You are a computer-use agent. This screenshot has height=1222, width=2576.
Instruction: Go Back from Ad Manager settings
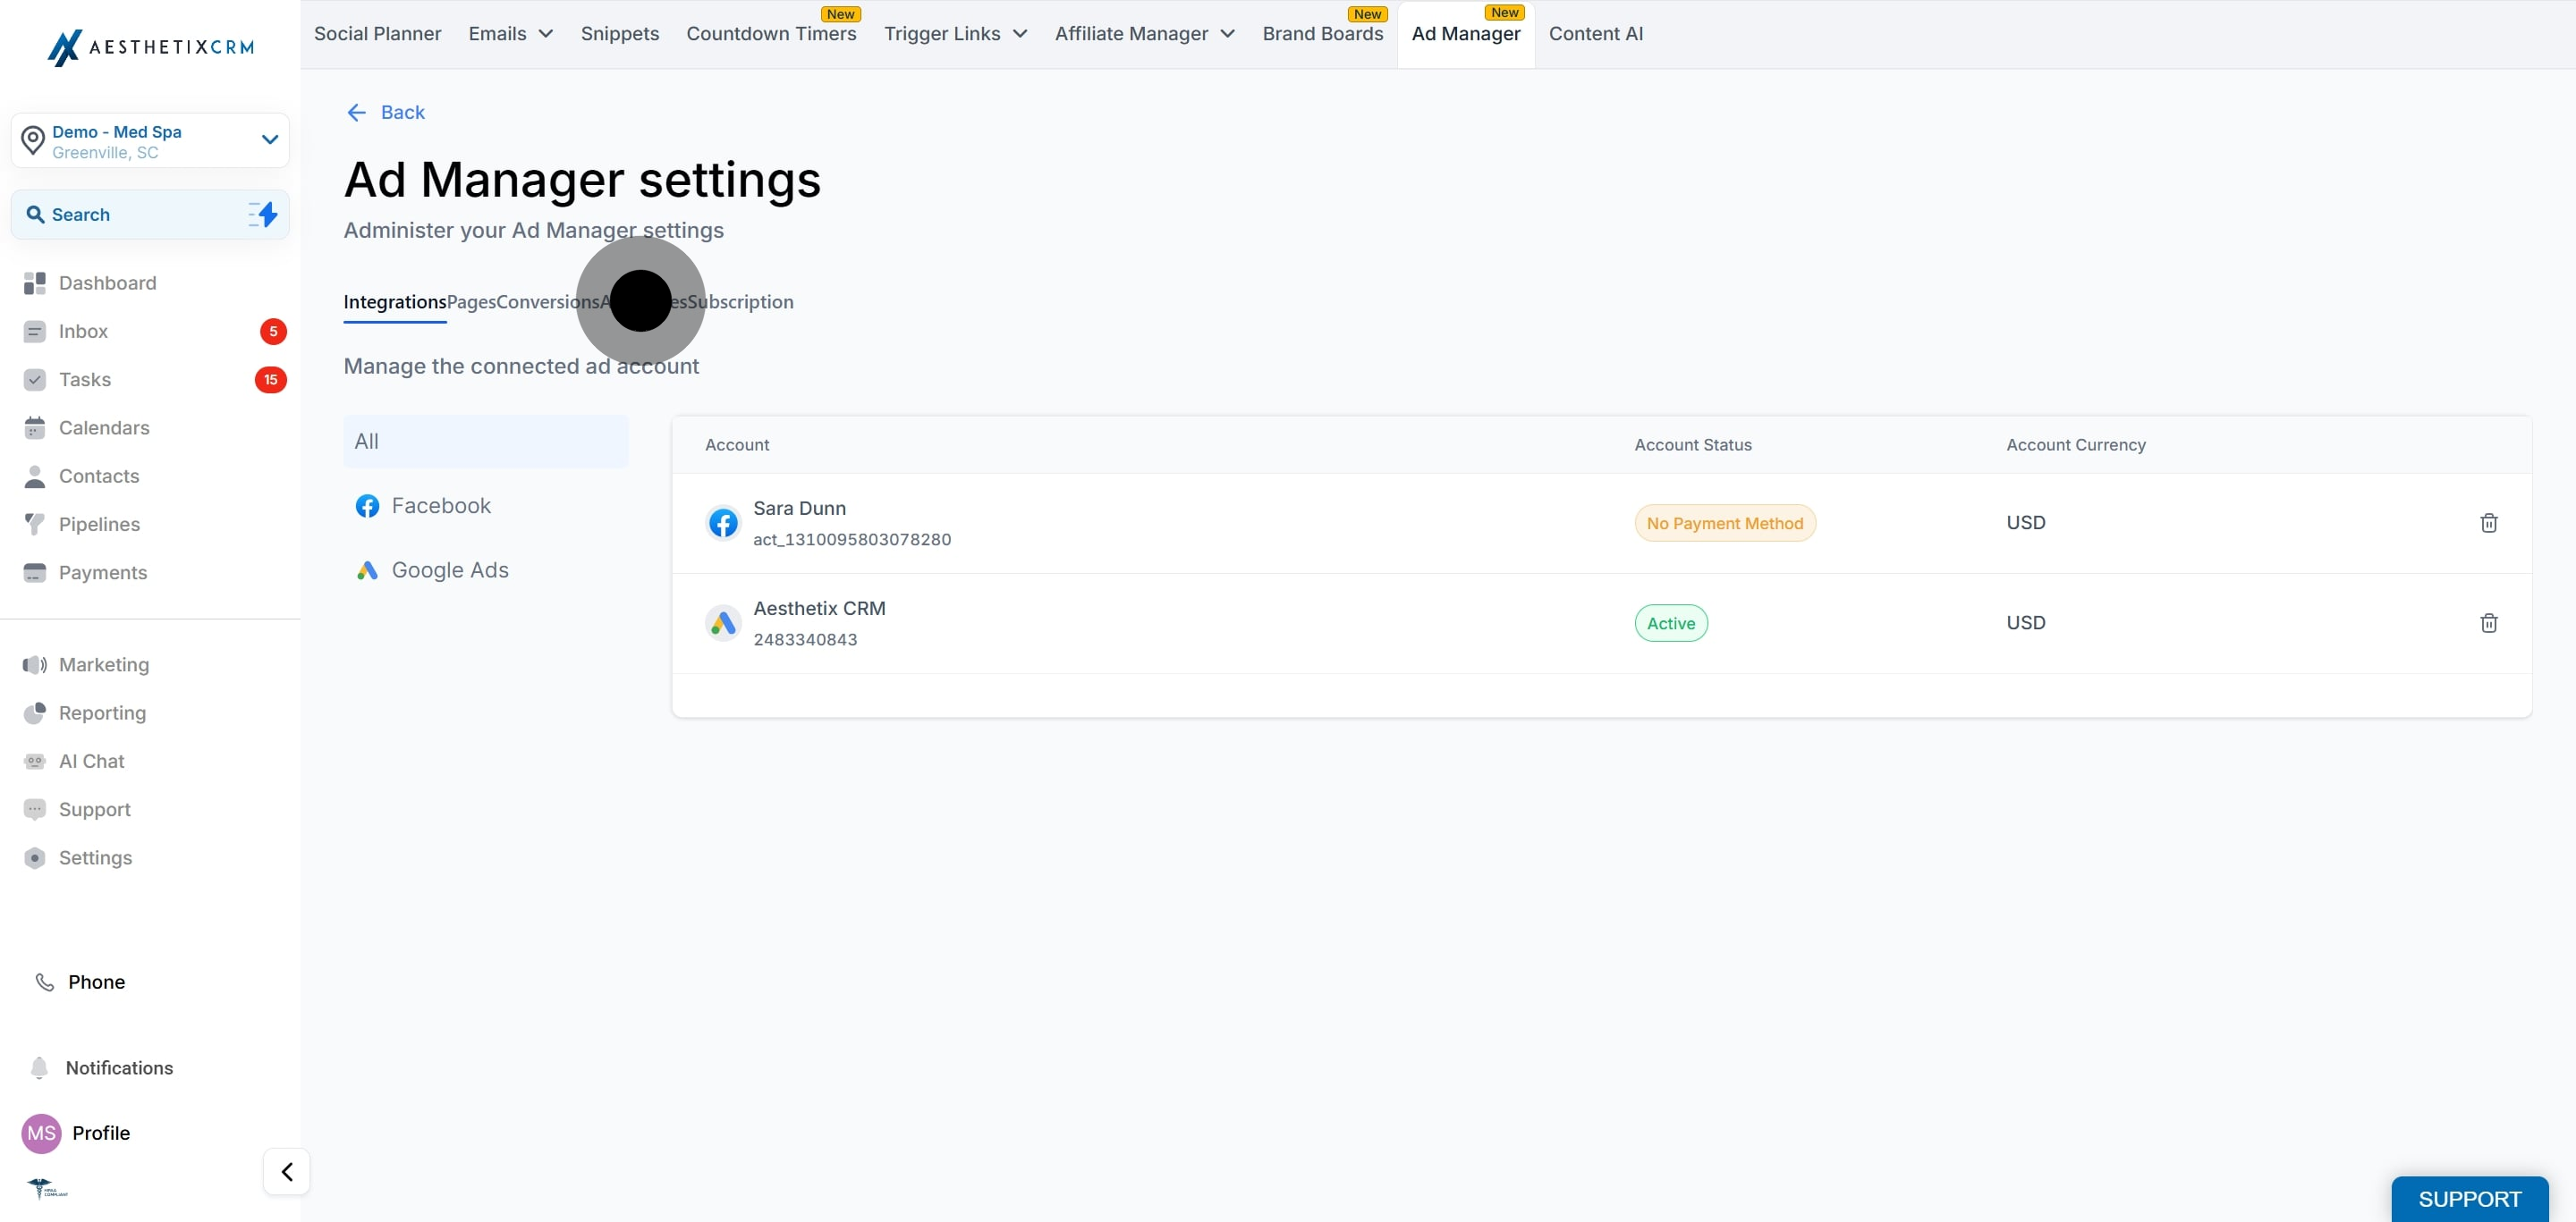(x=386, y=112)
